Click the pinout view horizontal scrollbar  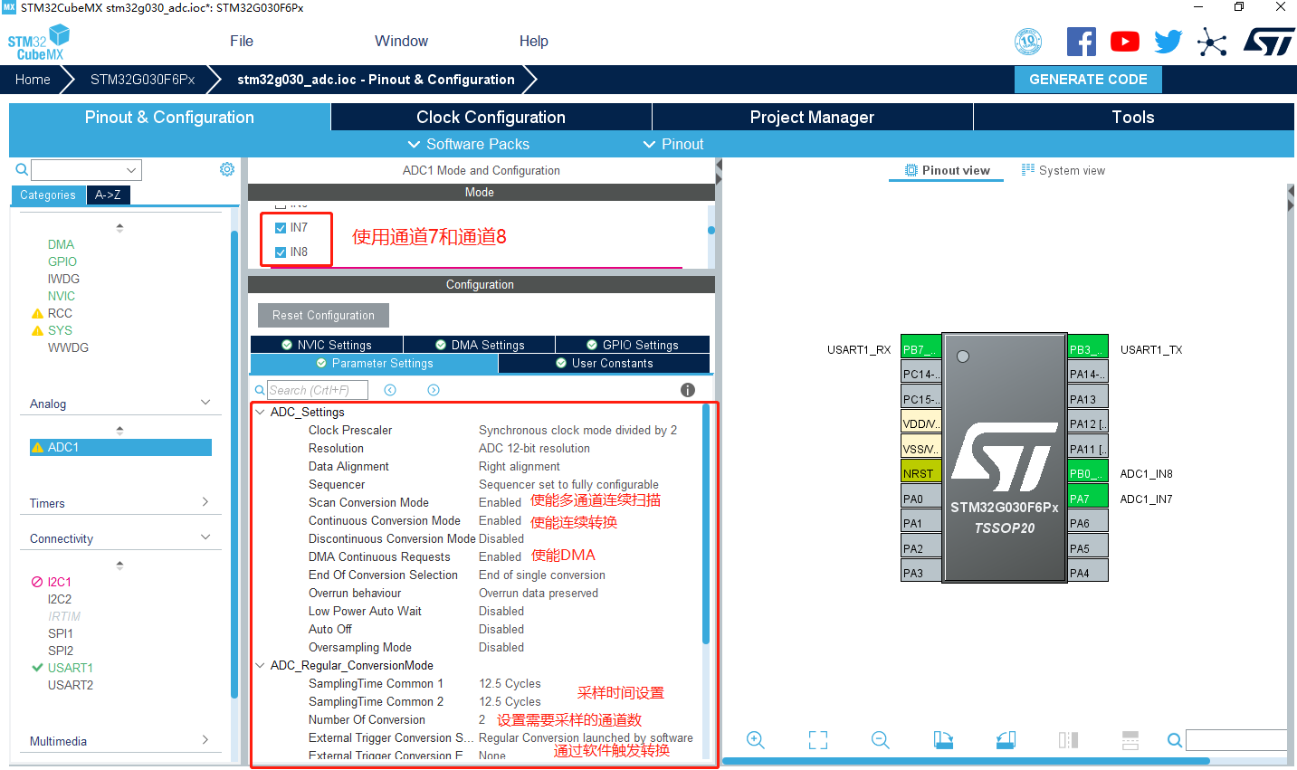966,761
